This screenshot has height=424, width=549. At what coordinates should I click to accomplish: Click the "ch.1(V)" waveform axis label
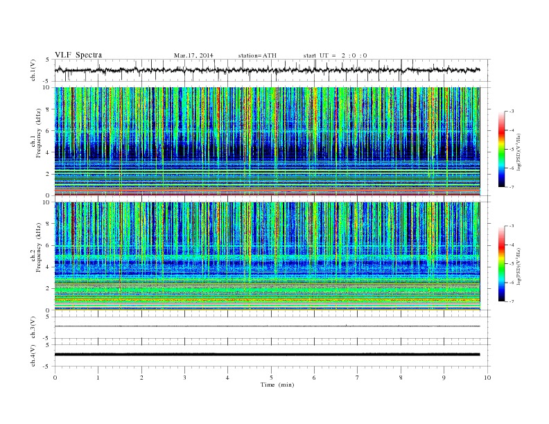pos(33,70)
